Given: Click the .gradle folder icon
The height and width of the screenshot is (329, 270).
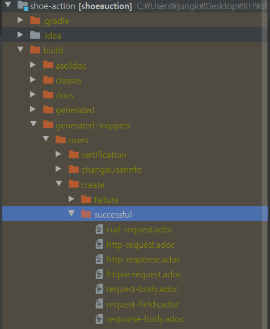Looking at the screenshot, I should click(x=35, y=20).
